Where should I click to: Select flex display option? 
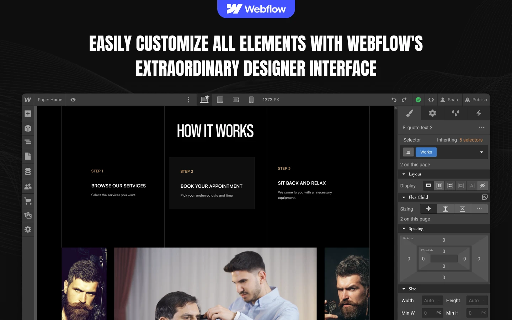(x=439, y=186)
